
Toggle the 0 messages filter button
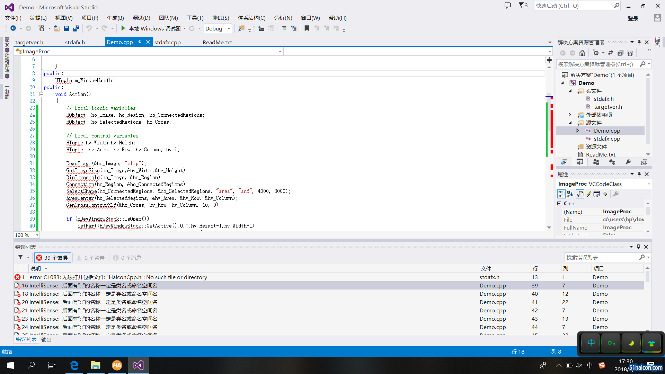pyautogui.click(x=127, y=258)
